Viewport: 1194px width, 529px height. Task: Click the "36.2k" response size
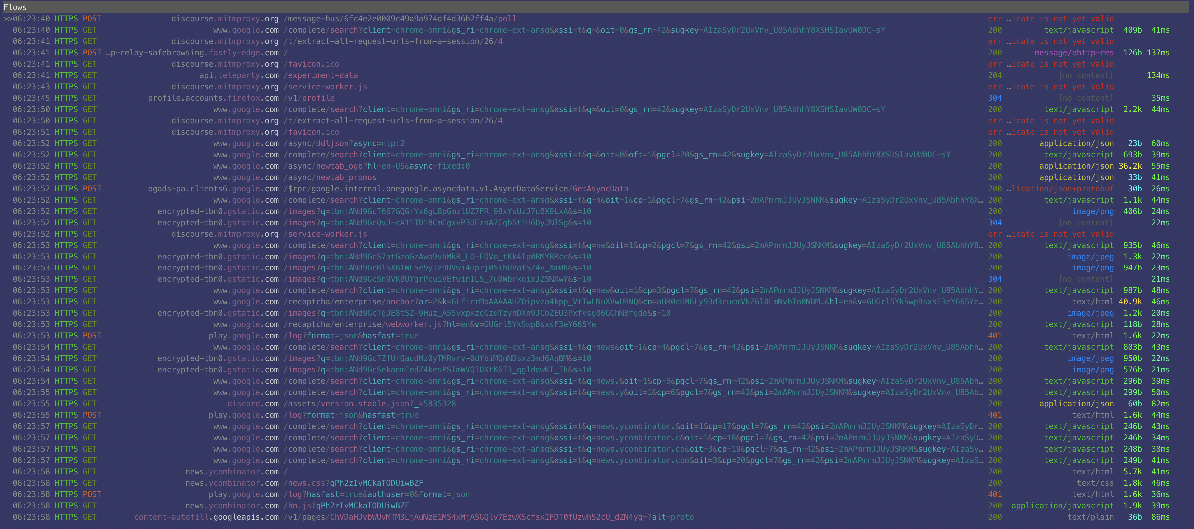1130,166
